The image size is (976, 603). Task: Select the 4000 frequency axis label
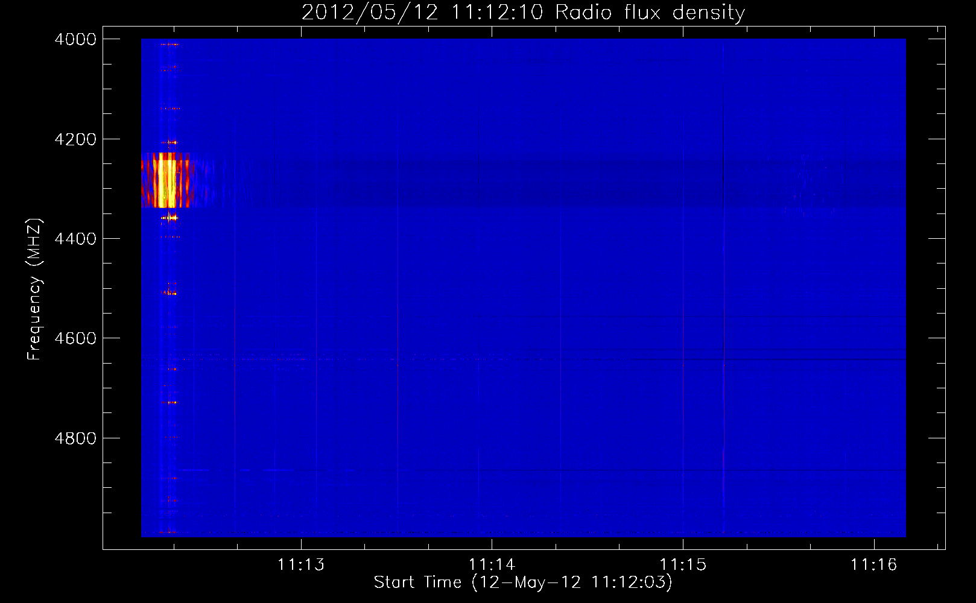[75, 39]
